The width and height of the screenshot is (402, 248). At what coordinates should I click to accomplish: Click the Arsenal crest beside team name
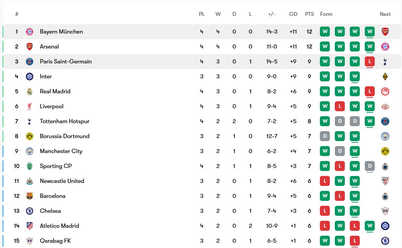tap(30, 47)
